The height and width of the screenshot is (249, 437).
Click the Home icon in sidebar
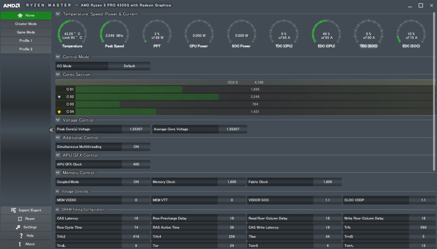click(20, 15)
